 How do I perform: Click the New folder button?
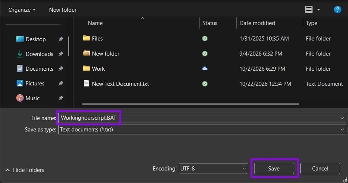click(x=62, y=10)
